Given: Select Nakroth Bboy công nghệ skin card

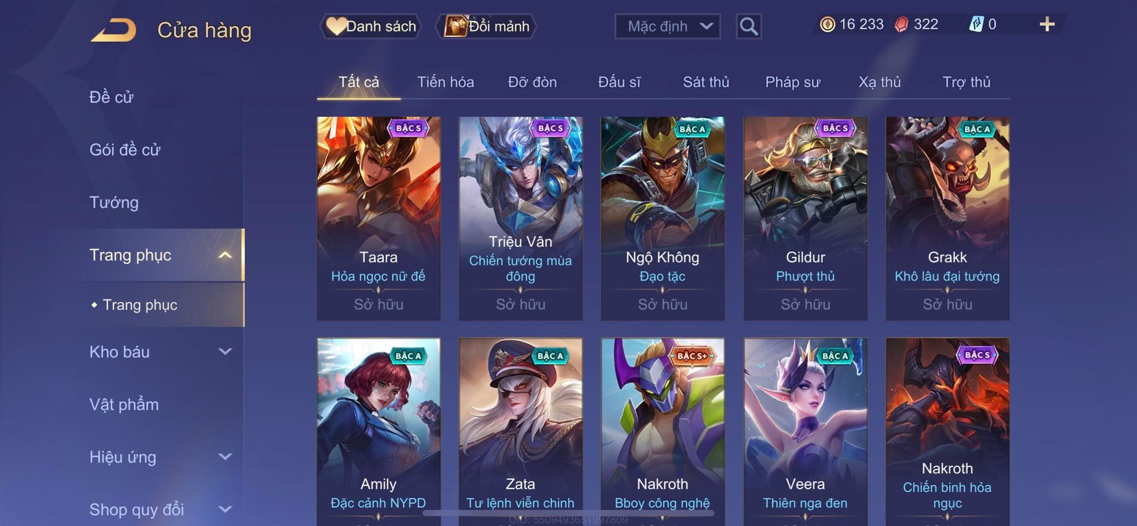Looking at the screenshot, I should tap(662, 432).
